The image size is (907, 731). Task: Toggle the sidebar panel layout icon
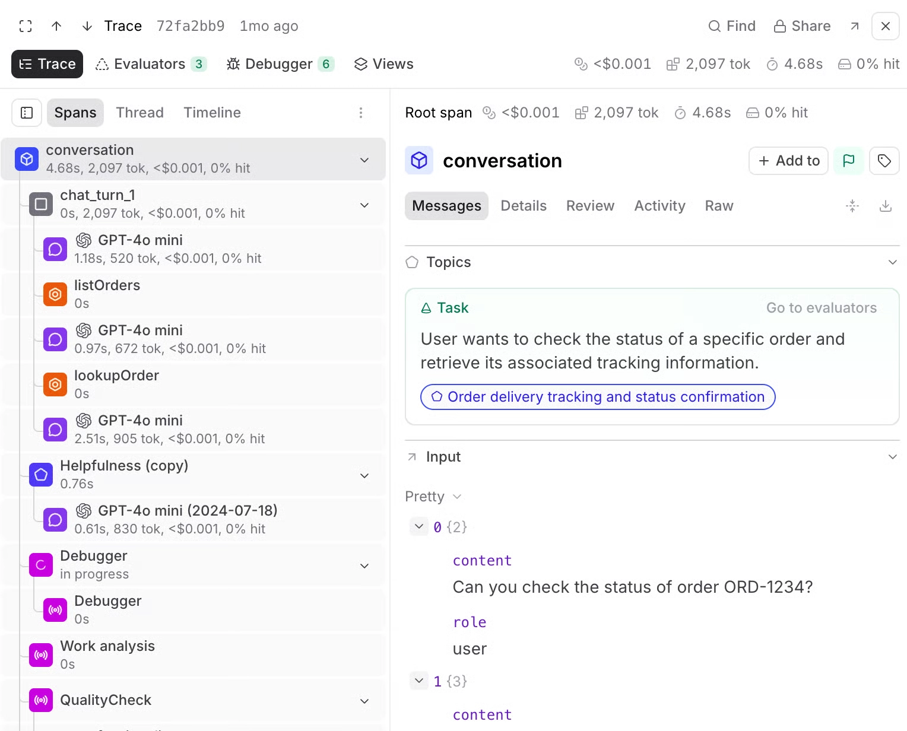tap(27, 113)
